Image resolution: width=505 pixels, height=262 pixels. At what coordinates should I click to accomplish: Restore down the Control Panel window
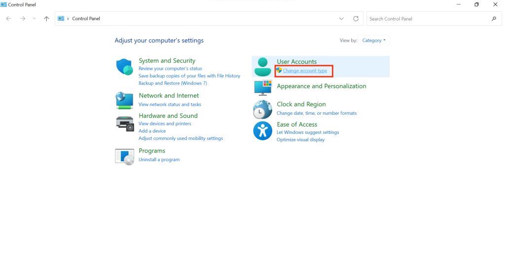(477, 4)
